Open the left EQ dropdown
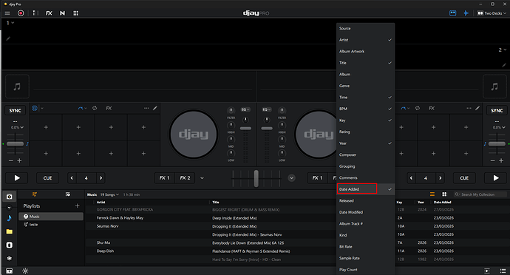 click(x=245, y=109)
